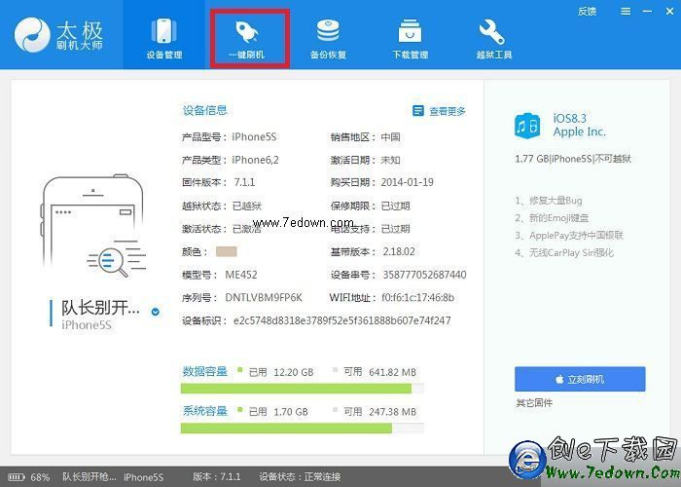Click the iOS8.3 Apple Inc. firmware title

(x=579, y=125)
